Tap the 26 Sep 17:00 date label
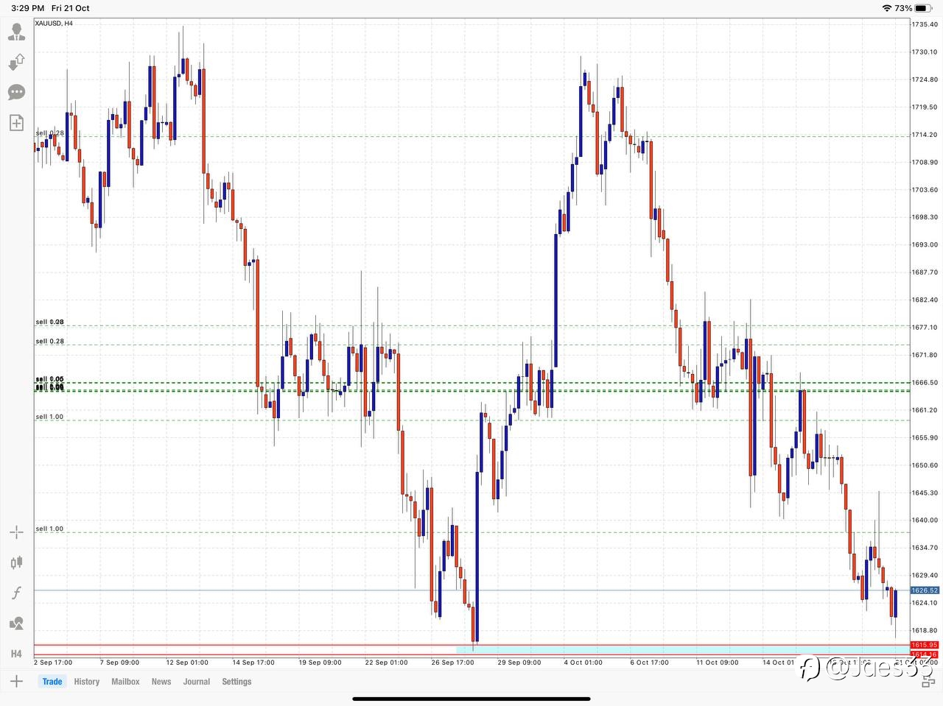Image resolution: width=943 pixels, height=706 pixels. point(452,663)
